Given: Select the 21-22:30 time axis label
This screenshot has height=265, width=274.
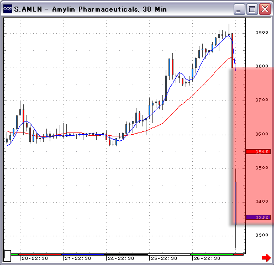Looking at the screenshot, I should [78, 258].
